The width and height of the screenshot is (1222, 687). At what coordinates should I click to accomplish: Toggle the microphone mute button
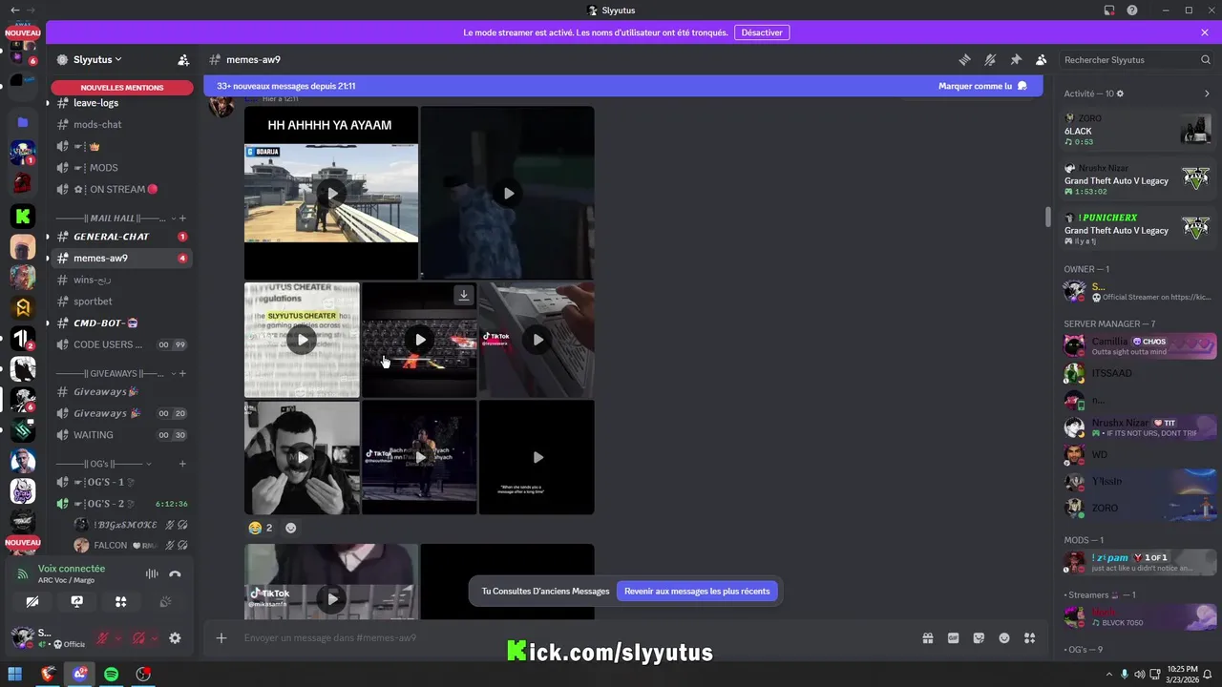point(103,638)
